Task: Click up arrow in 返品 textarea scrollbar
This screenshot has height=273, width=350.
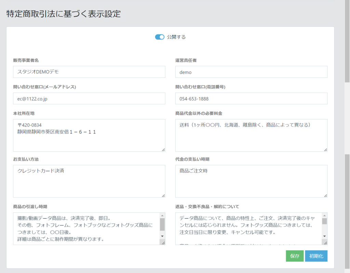Action: (x=324, y=216)
